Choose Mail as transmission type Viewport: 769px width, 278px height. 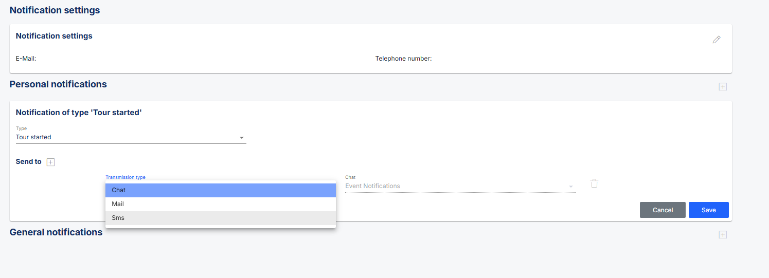tap(221, 204)
